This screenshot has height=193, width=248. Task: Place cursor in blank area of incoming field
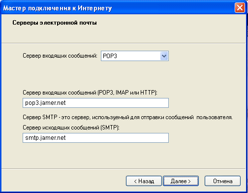(x=118, y=103)
